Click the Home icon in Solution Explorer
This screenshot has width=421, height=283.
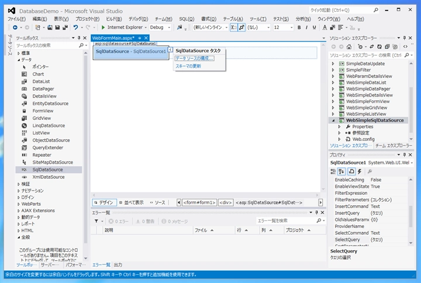348,47
